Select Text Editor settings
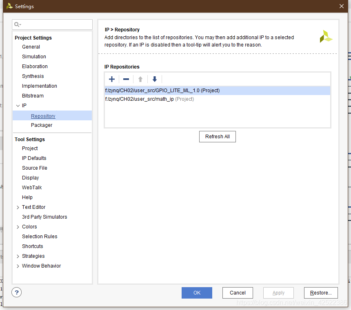This screenshot has width=351, height=310. (x=33, y=207)
